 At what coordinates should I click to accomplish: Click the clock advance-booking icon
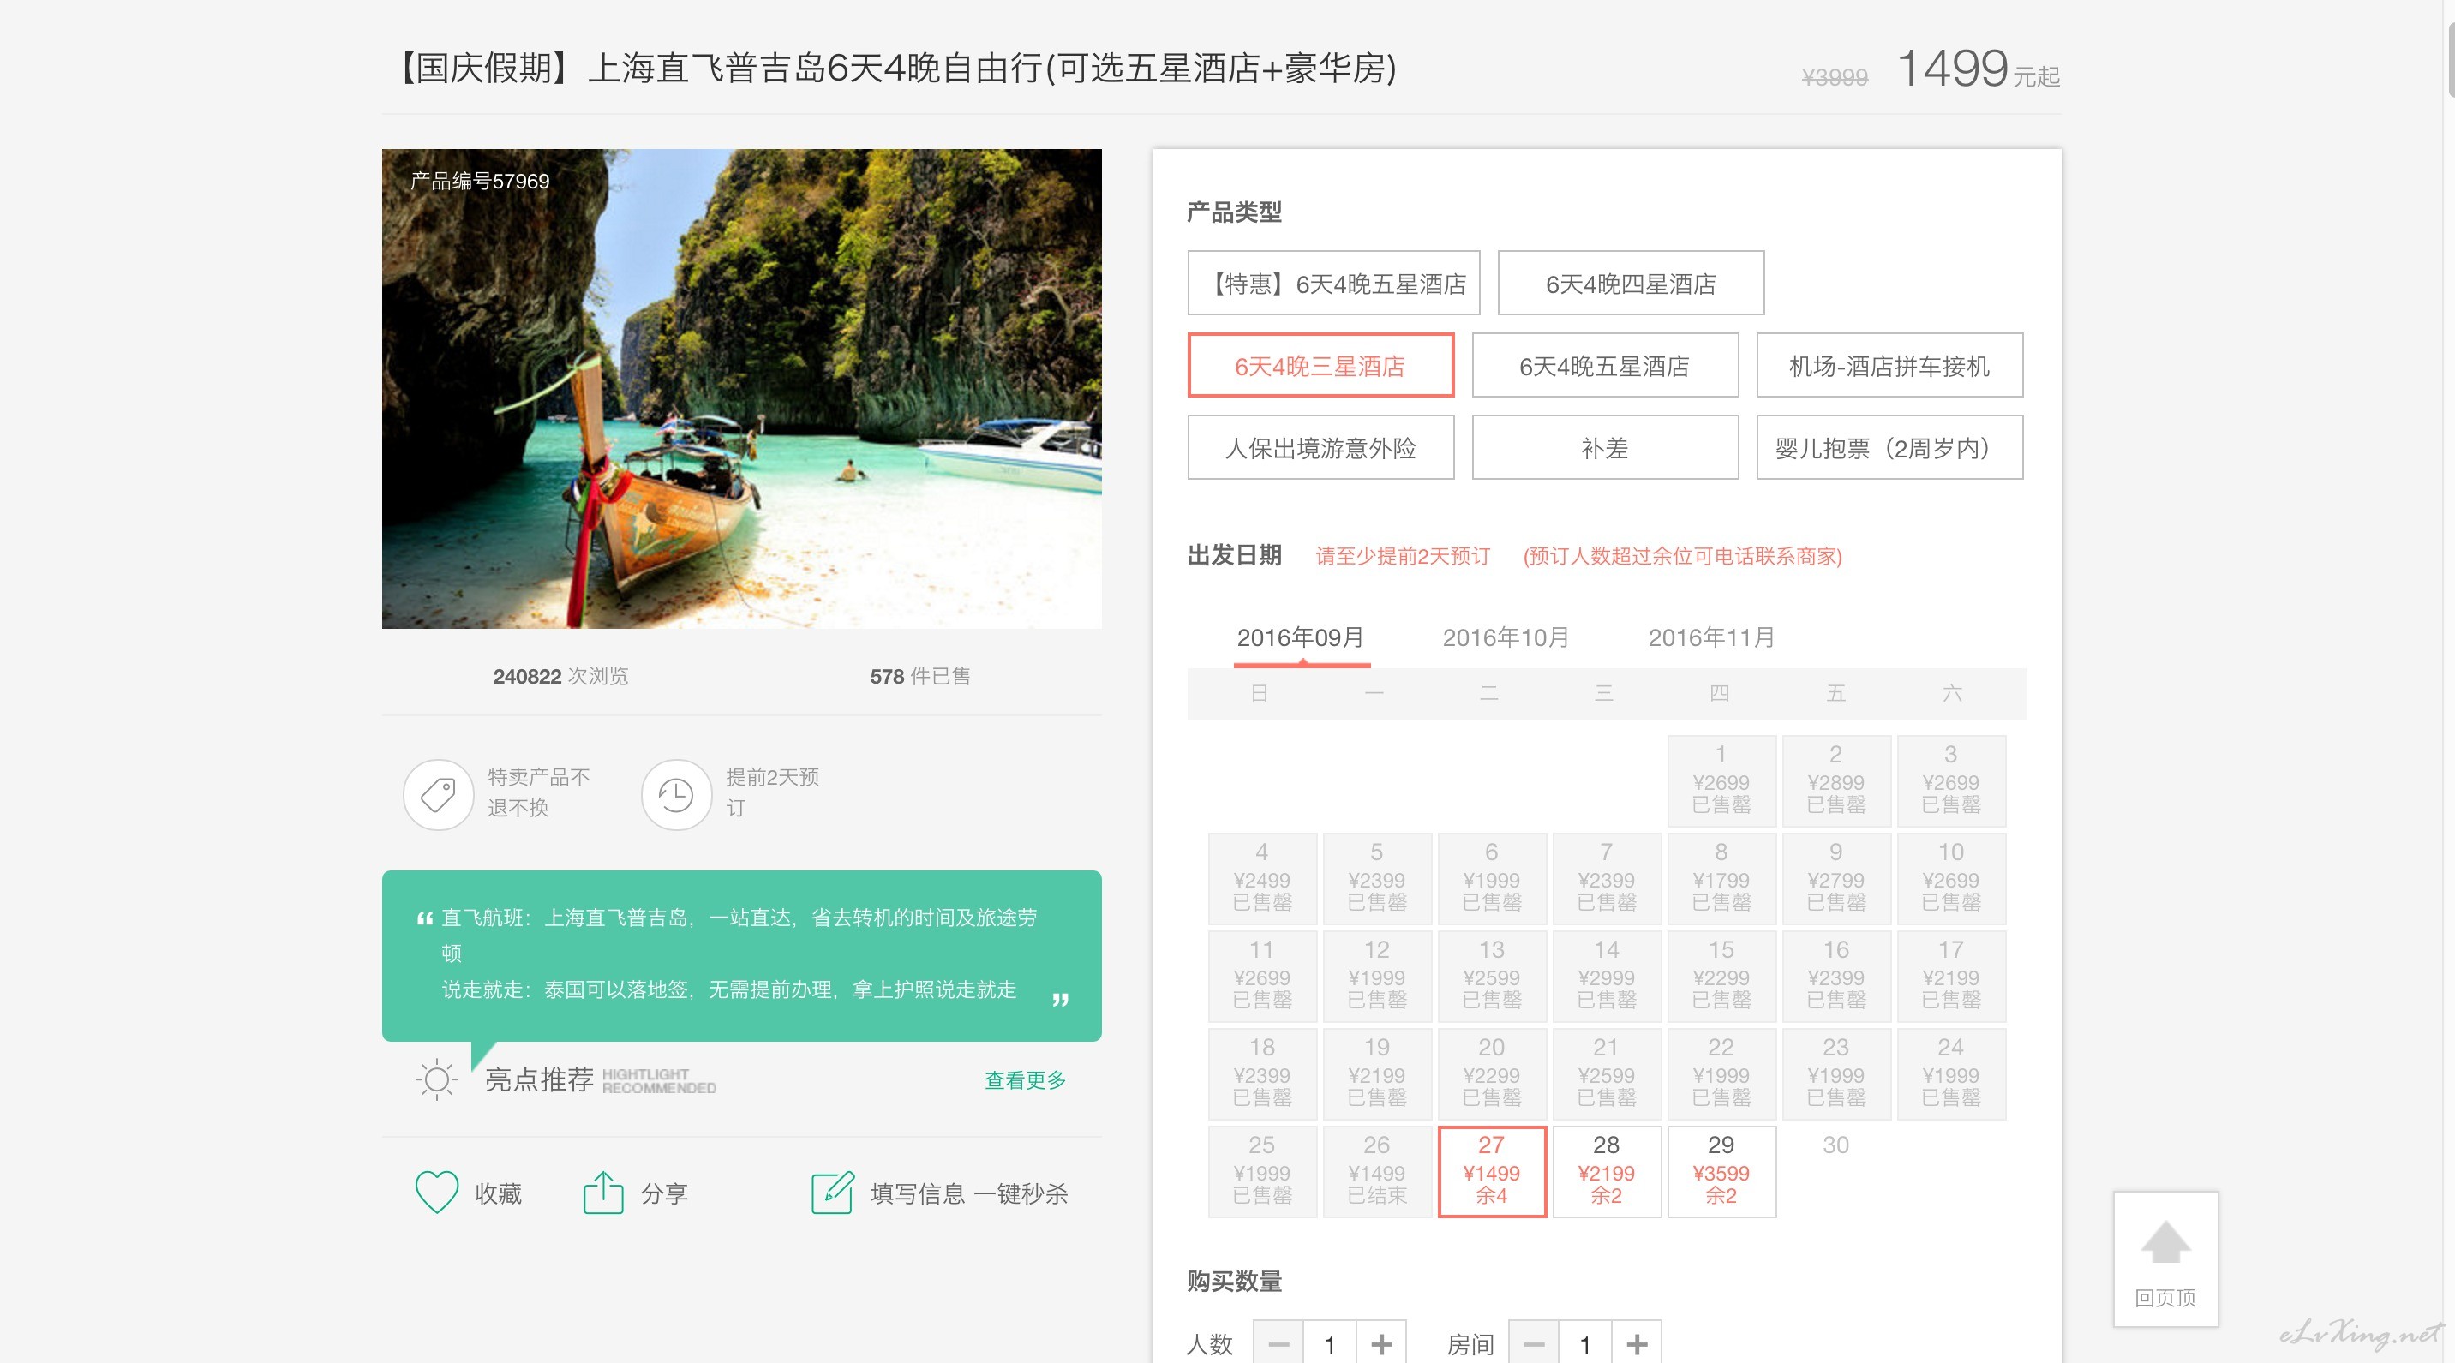677,793
